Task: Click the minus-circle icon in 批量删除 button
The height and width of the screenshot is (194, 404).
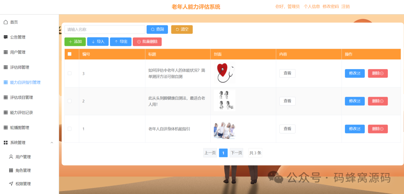Action: pos(139,42)
